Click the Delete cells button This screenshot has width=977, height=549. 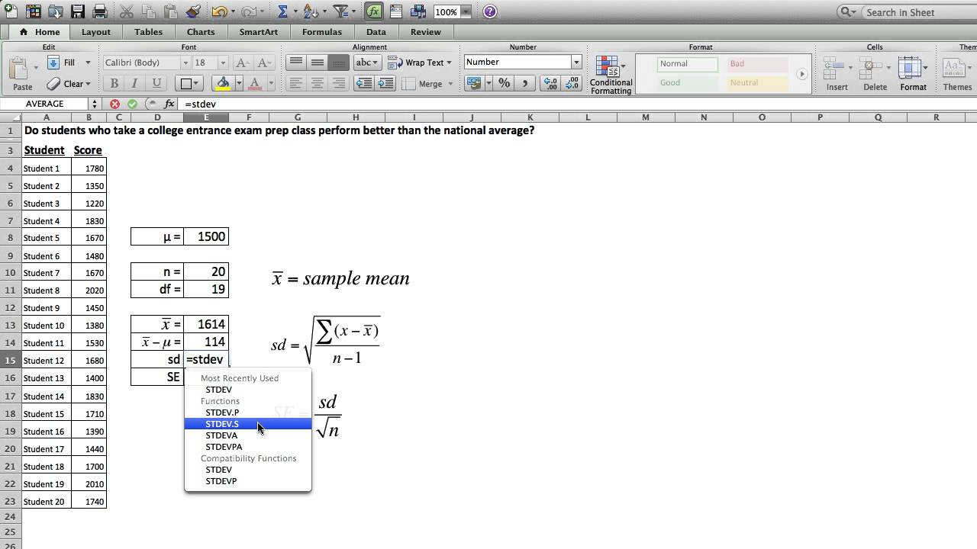[x=875, y=74]
